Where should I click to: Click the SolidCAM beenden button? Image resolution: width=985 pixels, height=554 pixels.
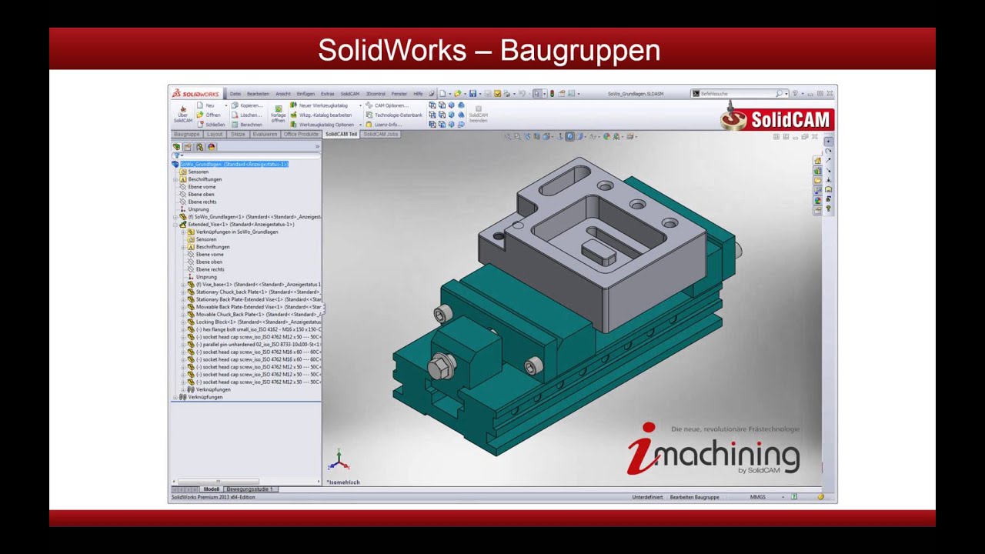pyautogui.click(x=479, y=114)
